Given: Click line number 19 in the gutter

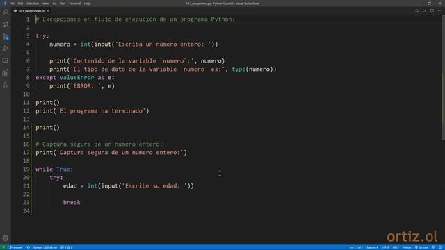Looking at the screenshot, I should (x=26, y=169).
